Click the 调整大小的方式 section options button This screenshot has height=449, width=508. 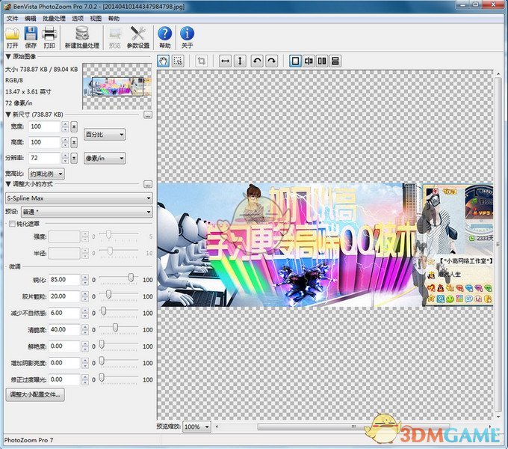148,184
